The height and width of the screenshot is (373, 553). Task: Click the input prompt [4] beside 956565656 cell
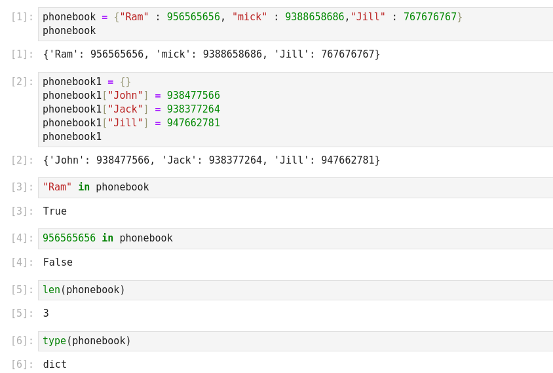point(22,238)
